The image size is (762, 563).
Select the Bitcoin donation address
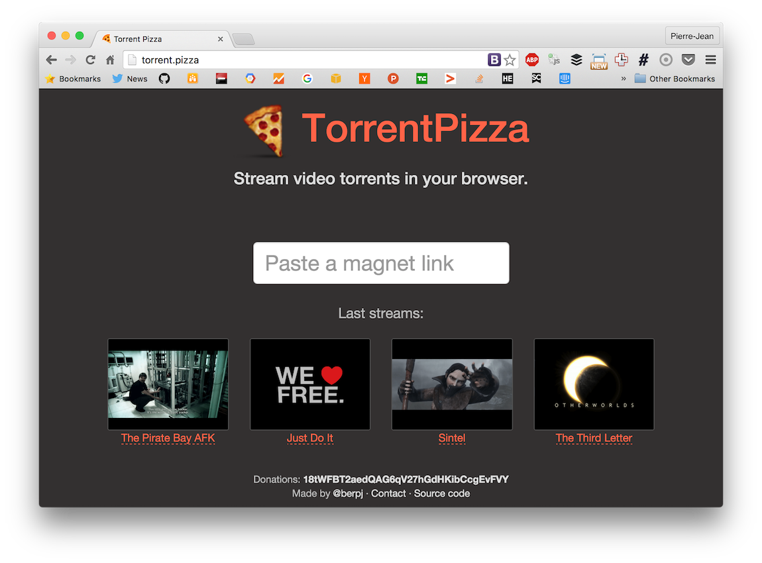(406, 480)
